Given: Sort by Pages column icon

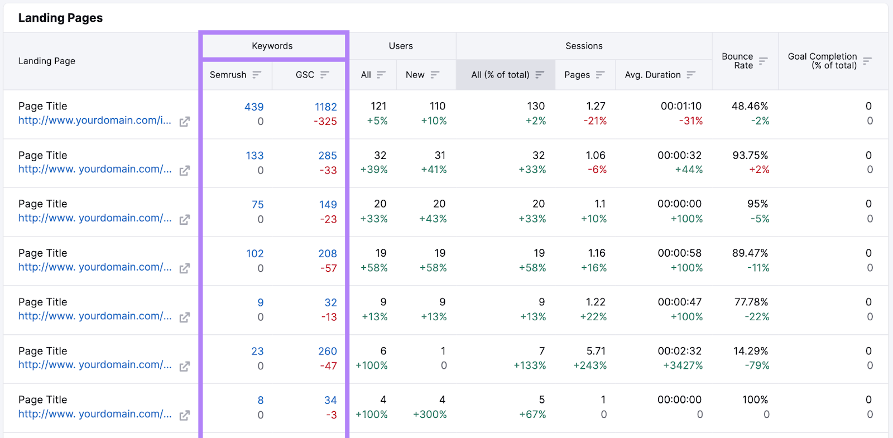Looking at the screenshot, I should point(600,75).
